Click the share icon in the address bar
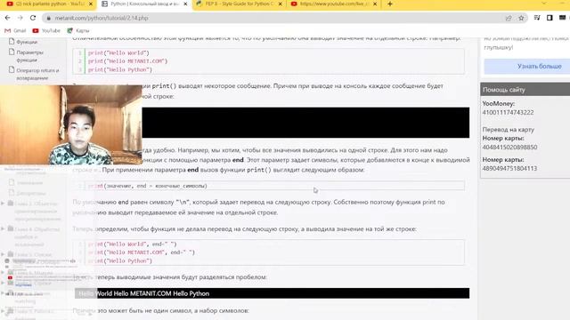 click(509, 18)
